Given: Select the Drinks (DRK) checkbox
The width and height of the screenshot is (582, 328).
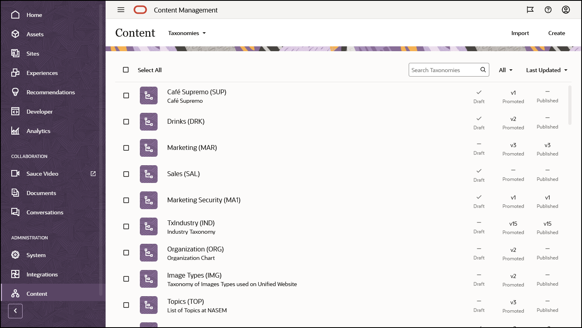Looking at the screenshot, I should (x=126, y=122).
